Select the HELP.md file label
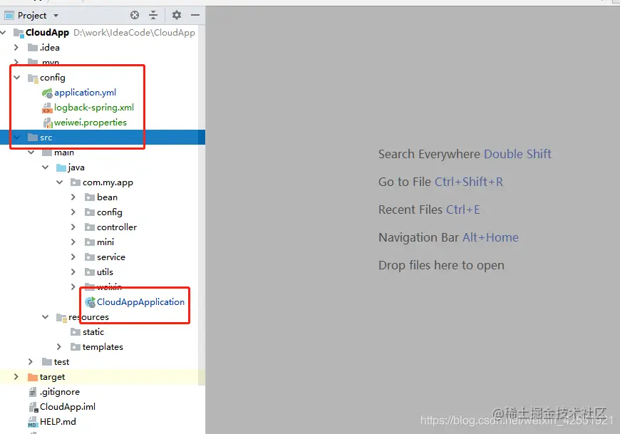Viewport: 620px width, 434px height. 58,422
